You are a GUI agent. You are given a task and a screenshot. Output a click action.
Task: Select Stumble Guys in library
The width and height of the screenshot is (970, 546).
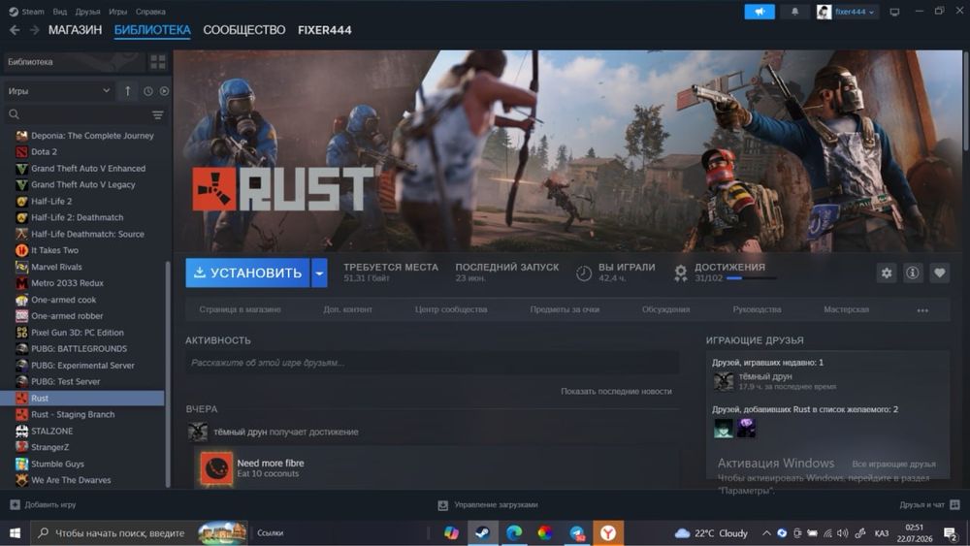[x=82, y=464]
